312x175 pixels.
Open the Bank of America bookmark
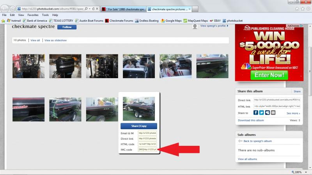coord(35,21)
